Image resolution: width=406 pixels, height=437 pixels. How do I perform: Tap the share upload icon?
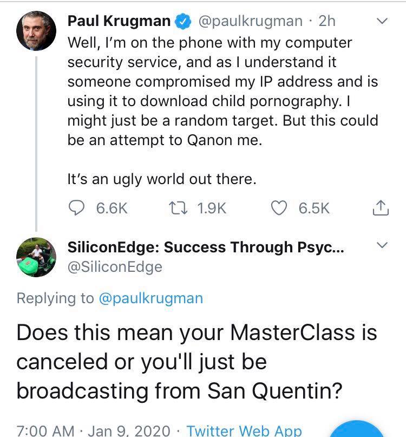[381, 207]
